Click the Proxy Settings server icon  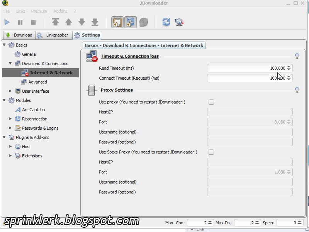[x=92, y=90]
